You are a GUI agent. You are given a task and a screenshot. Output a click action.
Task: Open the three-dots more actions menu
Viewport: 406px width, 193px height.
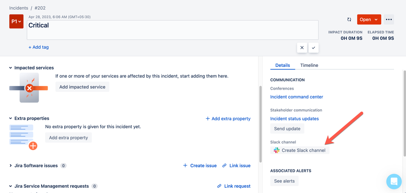coord(389,19)
